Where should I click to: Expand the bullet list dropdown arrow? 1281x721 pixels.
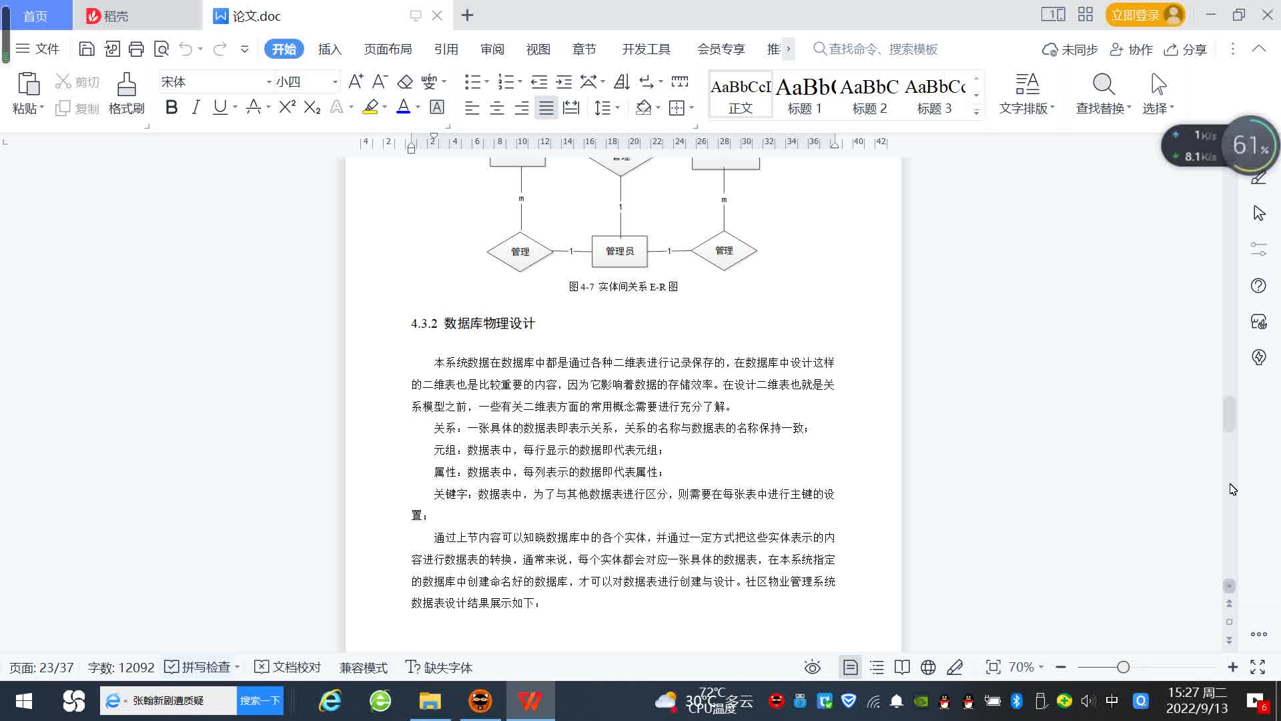pos(486,82)
